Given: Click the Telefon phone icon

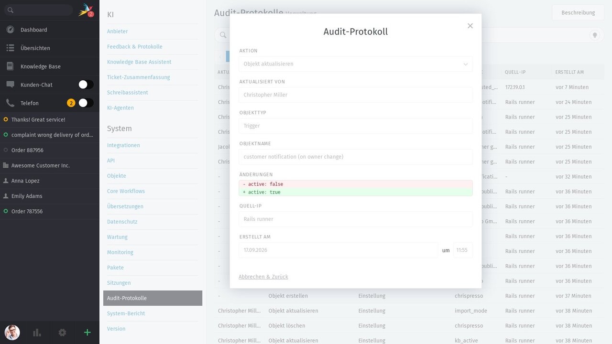Looking at the screenshot, I should point(10,103).
